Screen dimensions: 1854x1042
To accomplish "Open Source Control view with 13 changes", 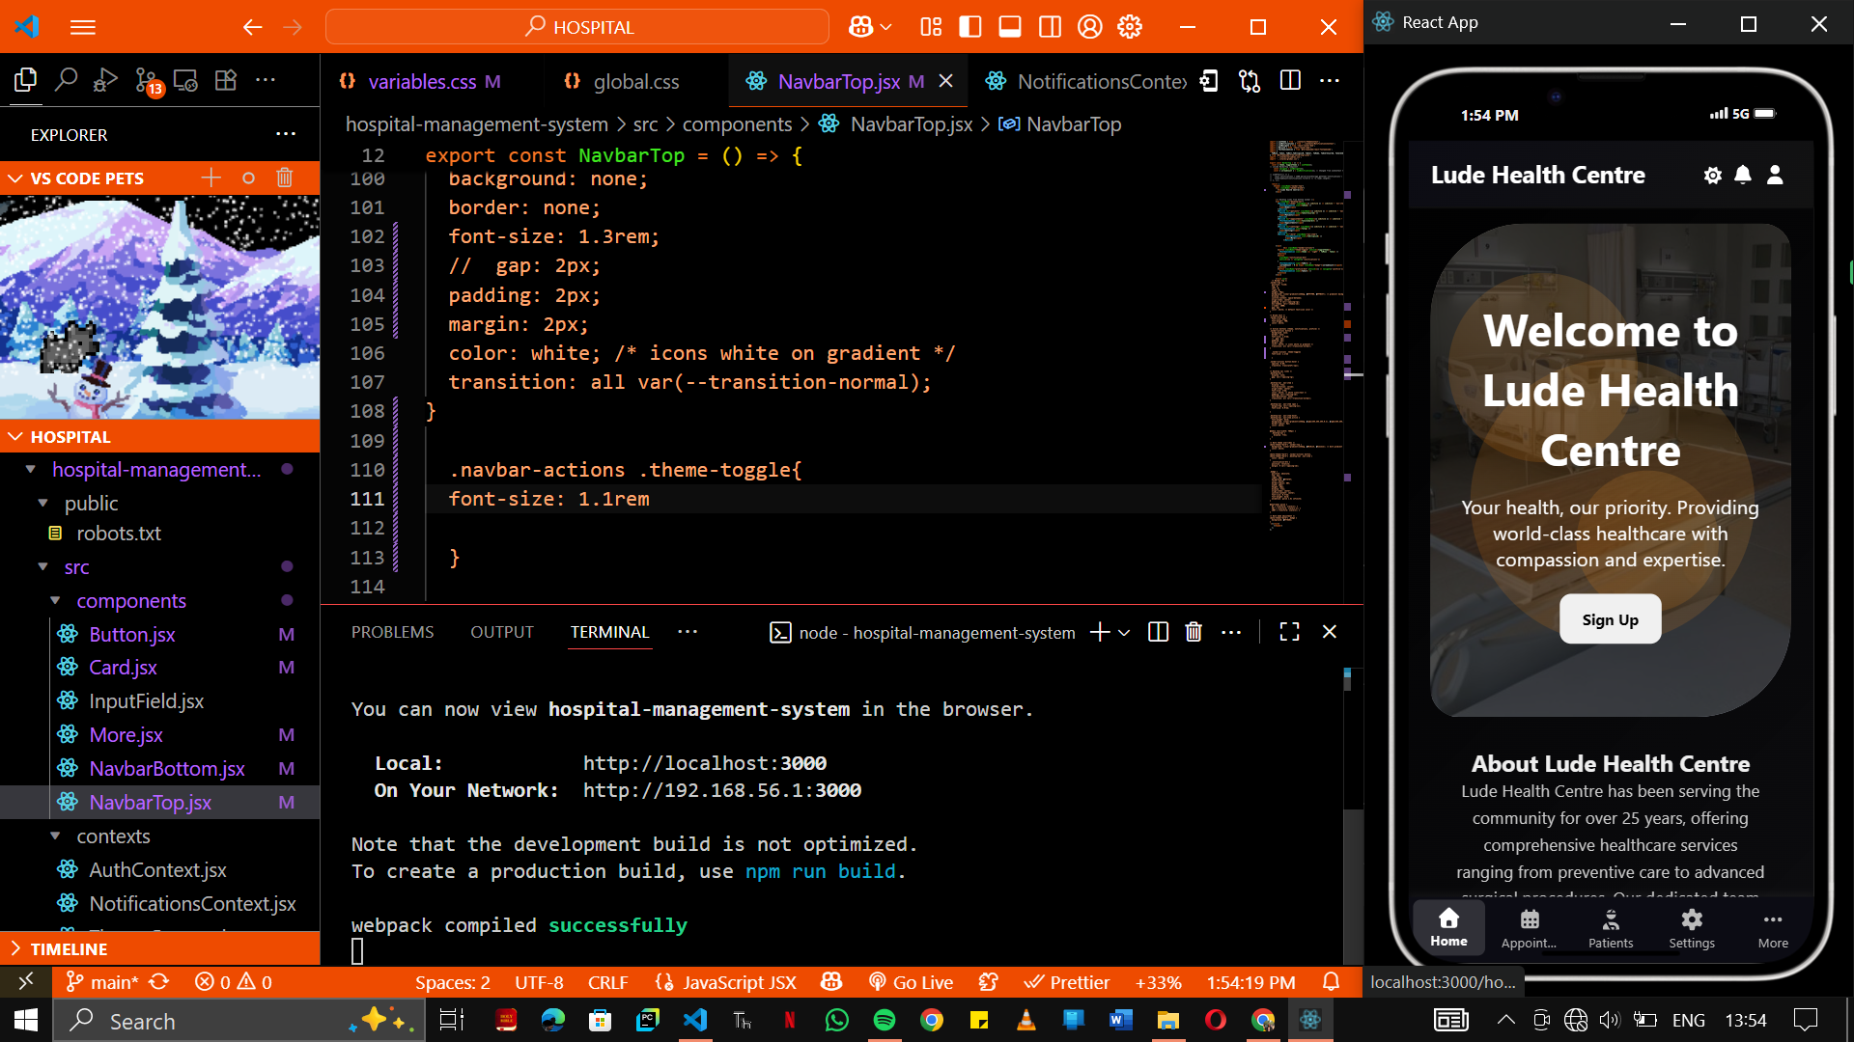I will pos(147,81).
